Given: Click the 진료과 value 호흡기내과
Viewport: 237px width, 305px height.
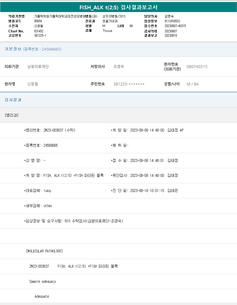Looking at the screenshot, I should point(110,21).
